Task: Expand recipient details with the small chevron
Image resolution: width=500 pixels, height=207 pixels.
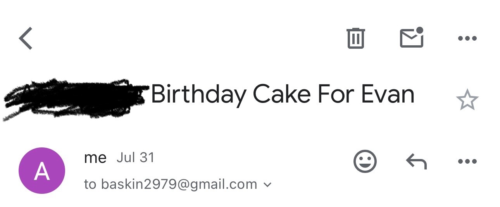Action: click(x=267, y=185)
